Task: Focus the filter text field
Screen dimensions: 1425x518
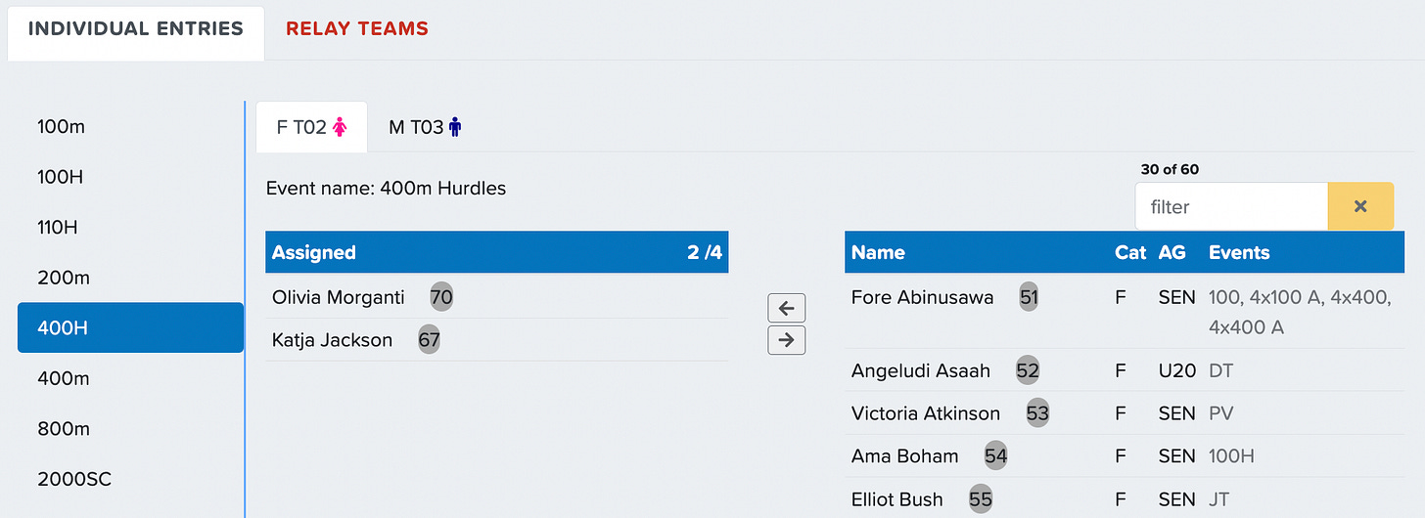Action: [1231, 206]
